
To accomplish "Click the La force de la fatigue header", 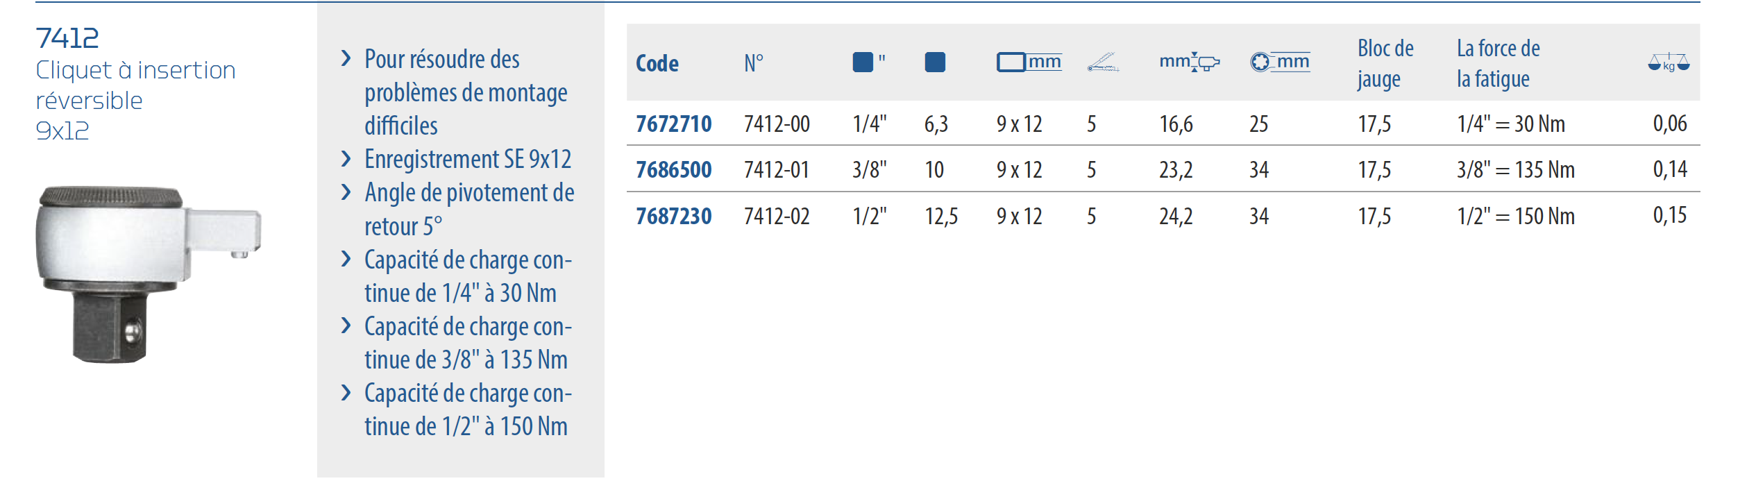I will pyautogui.click(x=1498, y=63).
